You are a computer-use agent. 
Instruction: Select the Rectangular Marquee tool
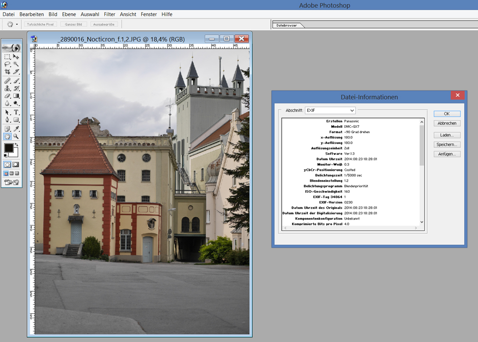coord(7,57)
